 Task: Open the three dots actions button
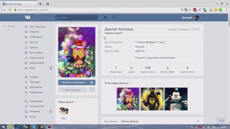coord(92,90)
